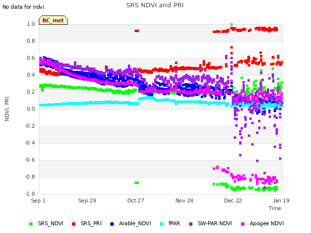
Task: Click the Sep 29 x-axis label
Action: [x=87, y=200]
